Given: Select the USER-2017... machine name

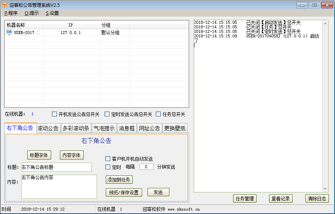Looking at the screenshot, I should (27, 33).
